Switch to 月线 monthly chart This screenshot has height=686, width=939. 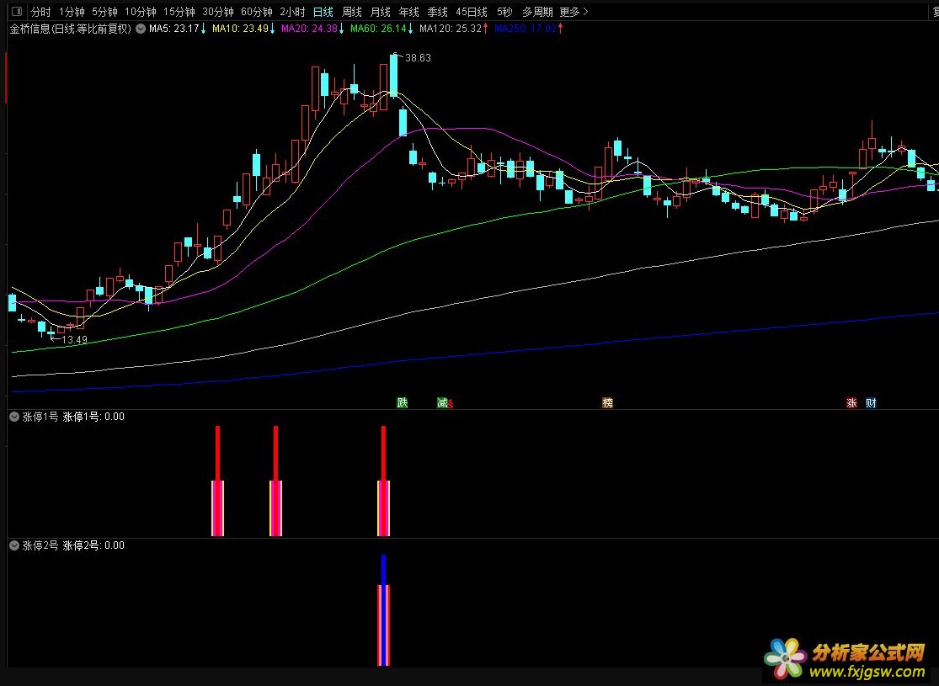pos(381,12)
